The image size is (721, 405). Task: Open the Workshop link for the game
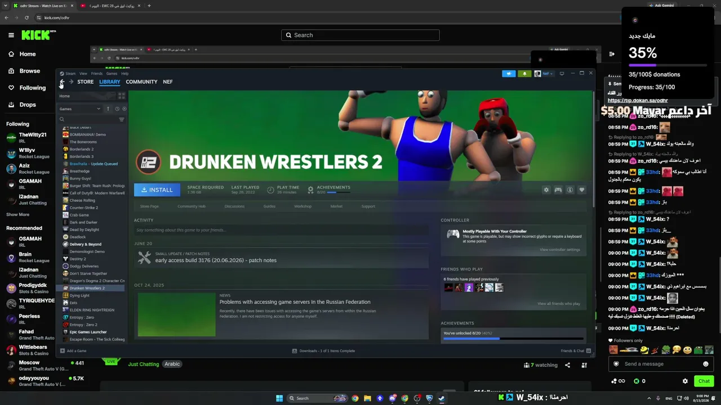(302, 206)
